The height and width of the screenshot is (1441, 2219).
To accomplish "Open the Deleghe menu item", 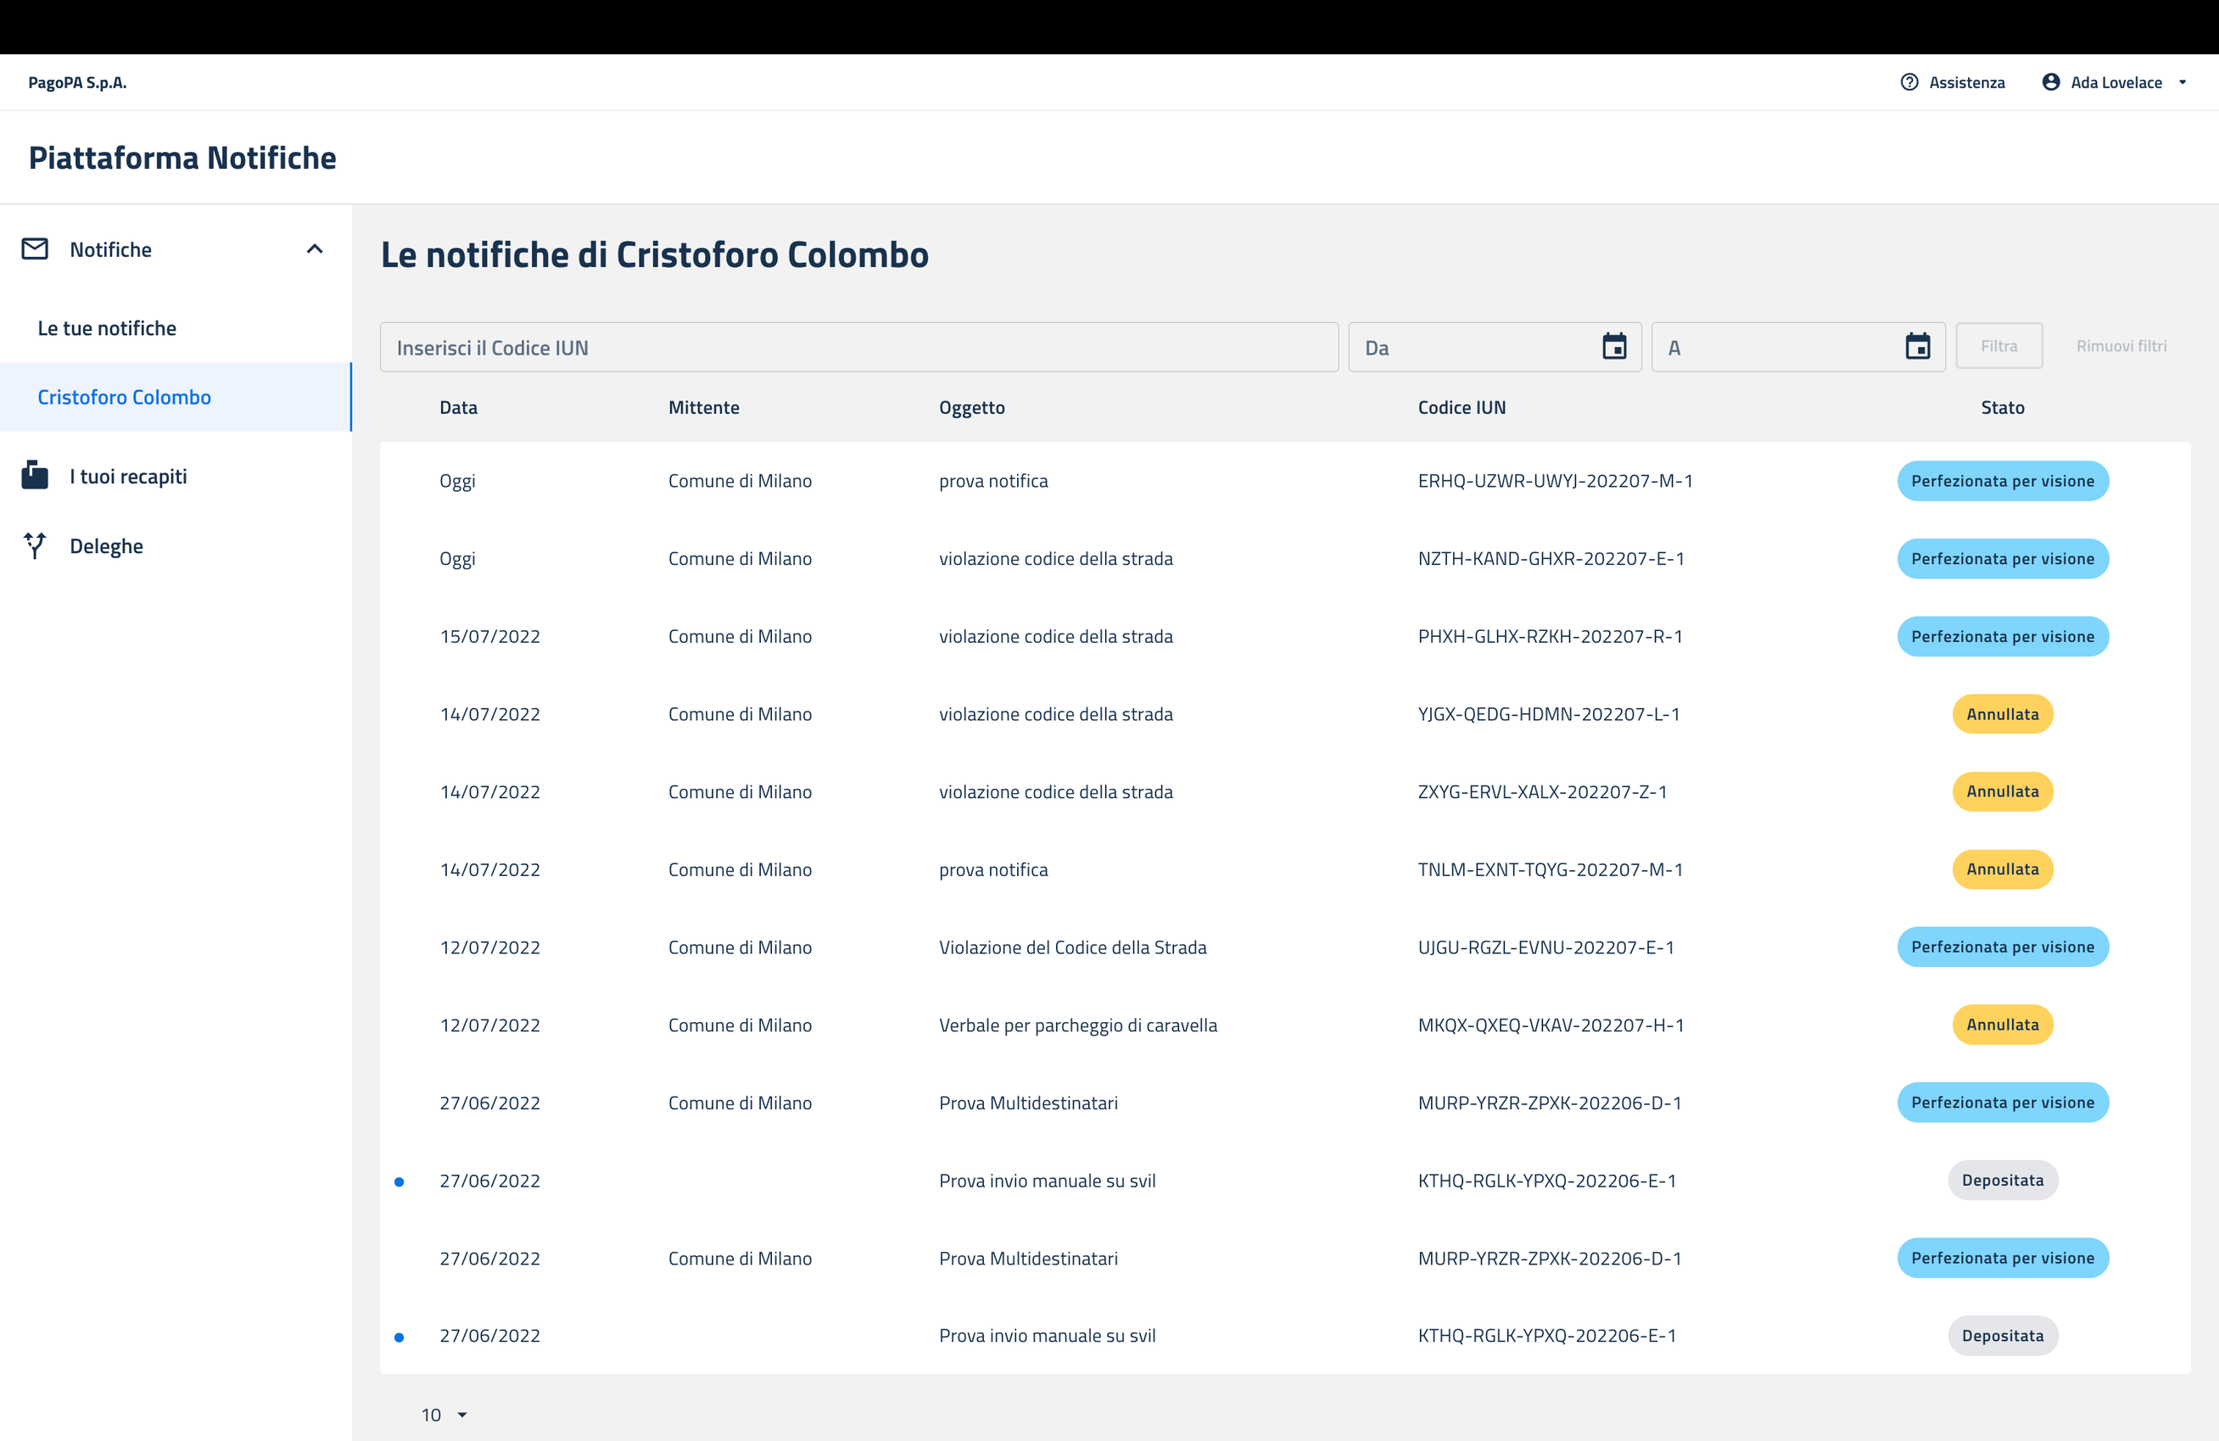I will [x=106, y=546].
